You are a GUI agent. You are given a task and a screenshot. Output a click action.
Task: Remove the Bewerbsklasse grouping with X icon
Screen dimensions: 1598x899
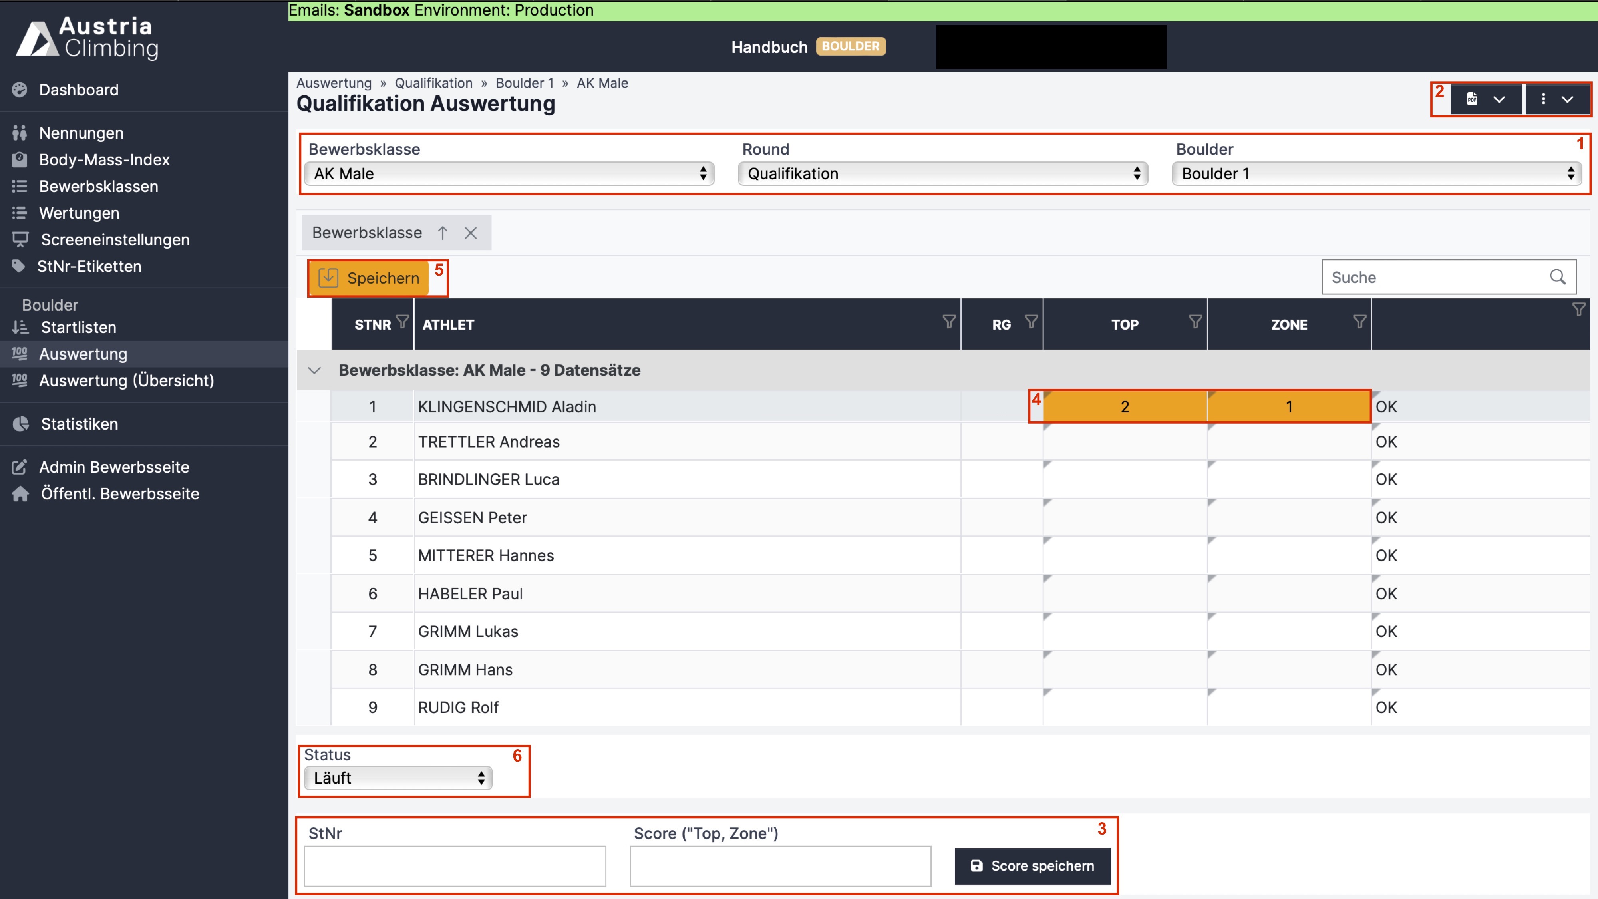tap(471, 233)
